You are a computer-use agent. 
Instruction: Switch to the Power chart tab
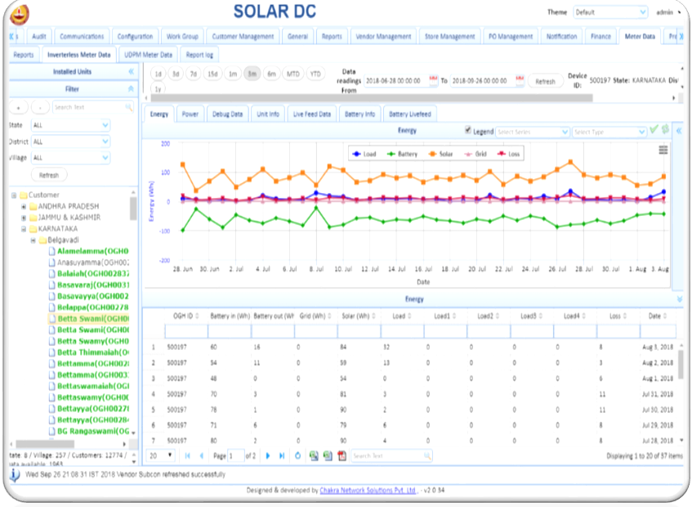click(190, 114)
